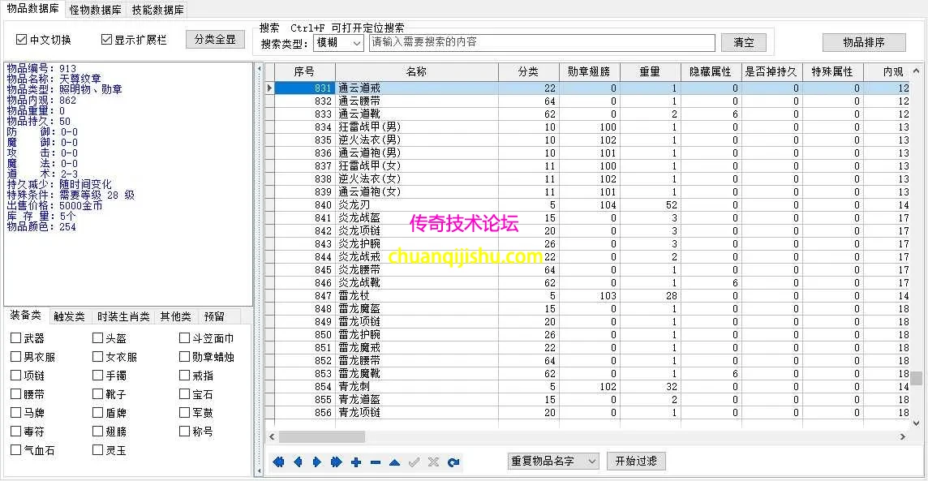Jump to the last record with navigator
This screenshot has height=481, width=928.
click(x=336, y=462)
